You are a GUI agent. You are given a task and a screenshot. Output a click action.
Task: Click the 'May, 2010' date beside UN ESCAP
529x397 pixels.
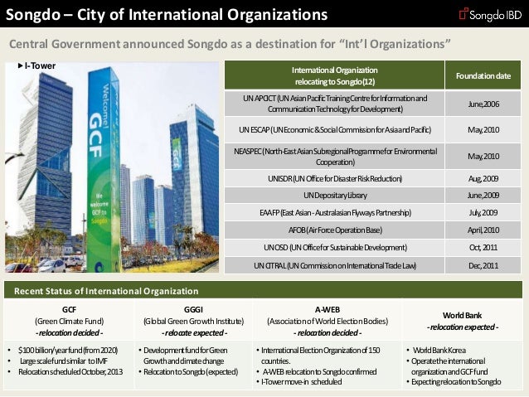[483, 130]
